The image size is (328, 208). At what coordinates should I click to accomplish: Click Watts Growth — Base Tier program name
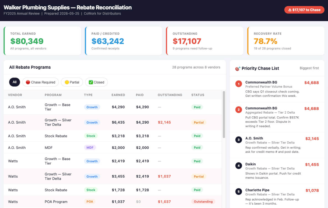[58, 161]
